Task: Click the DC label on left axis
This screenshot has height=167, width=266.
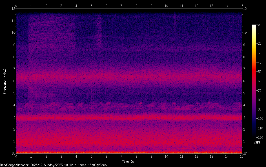Action: (x=13, y=153)
